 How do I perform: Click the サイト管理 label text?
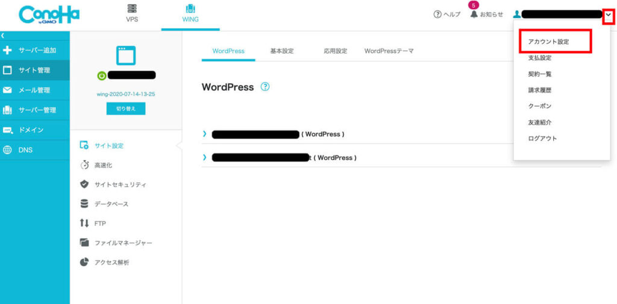tap(34, 70)
